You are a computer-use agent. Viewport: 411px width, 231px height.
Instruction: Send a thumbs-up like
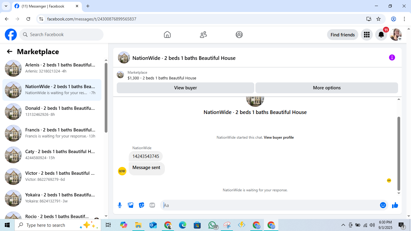395,205
